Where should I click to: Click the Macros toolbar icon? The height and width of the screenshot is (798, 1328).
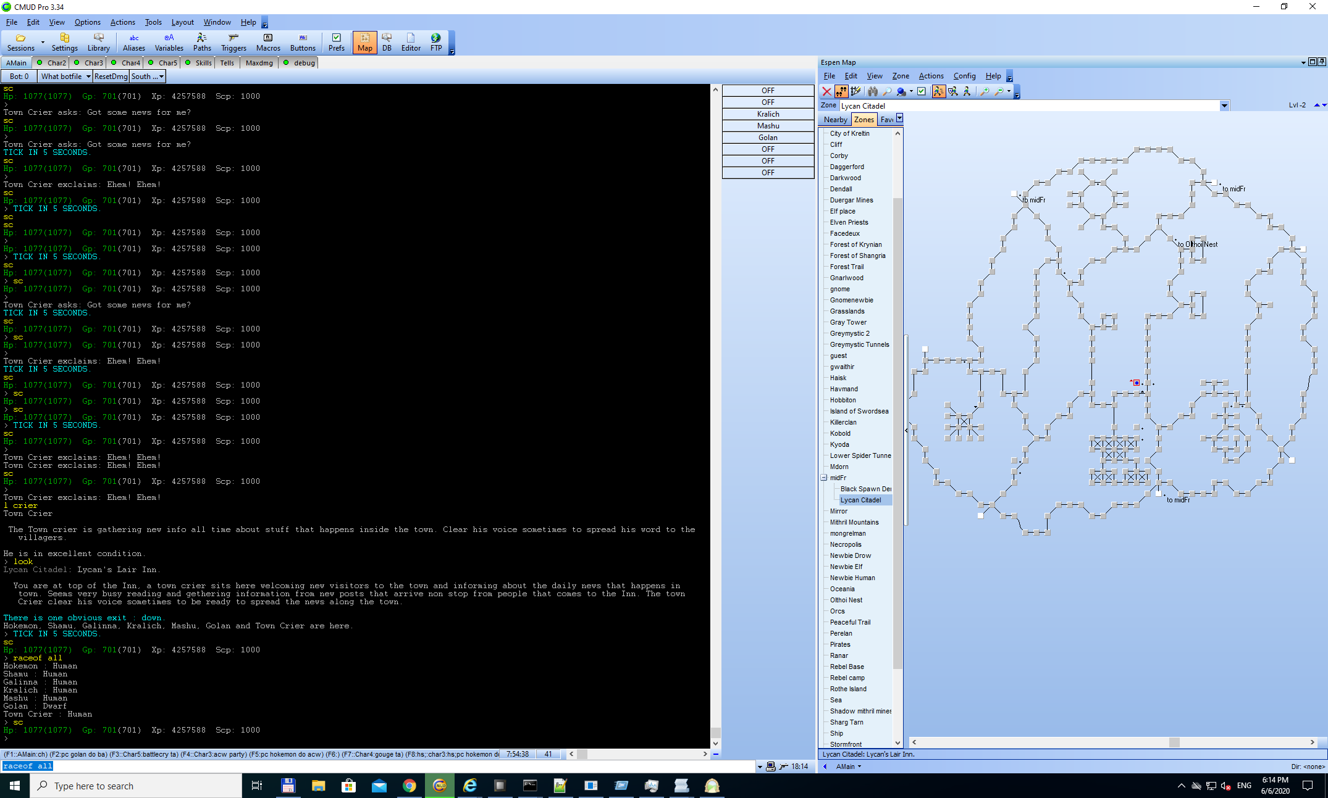pyautogui.click(x=268, y=42)
